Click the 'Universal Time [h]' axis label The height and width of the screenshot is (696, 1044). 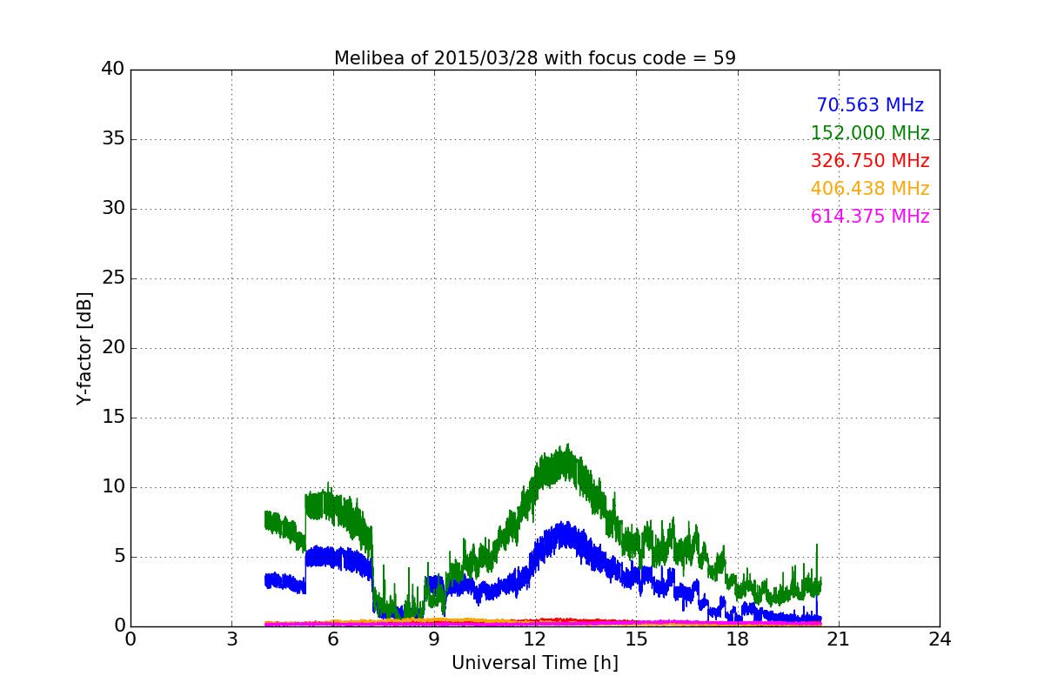[535, 663]
